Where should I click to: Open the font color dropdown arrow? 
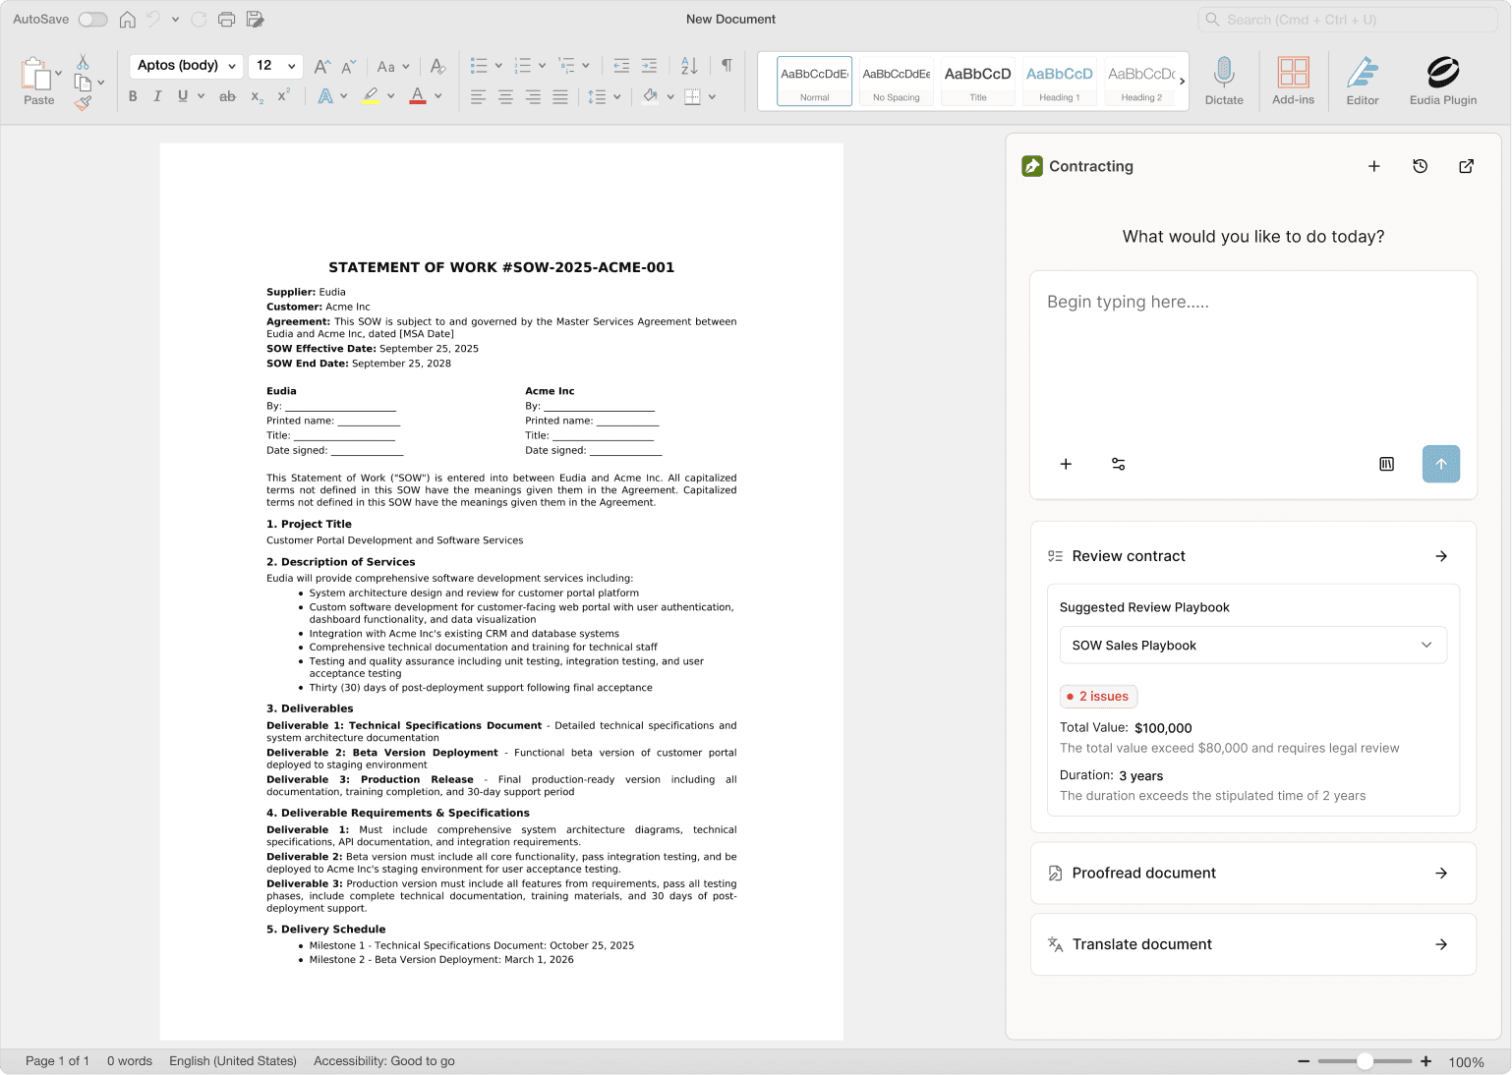438,96
